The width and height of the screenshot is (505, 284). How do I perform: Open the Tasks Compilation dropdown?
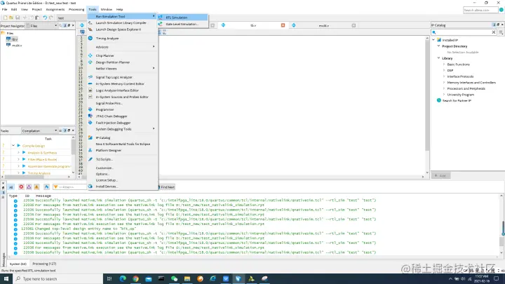point(39,130)
